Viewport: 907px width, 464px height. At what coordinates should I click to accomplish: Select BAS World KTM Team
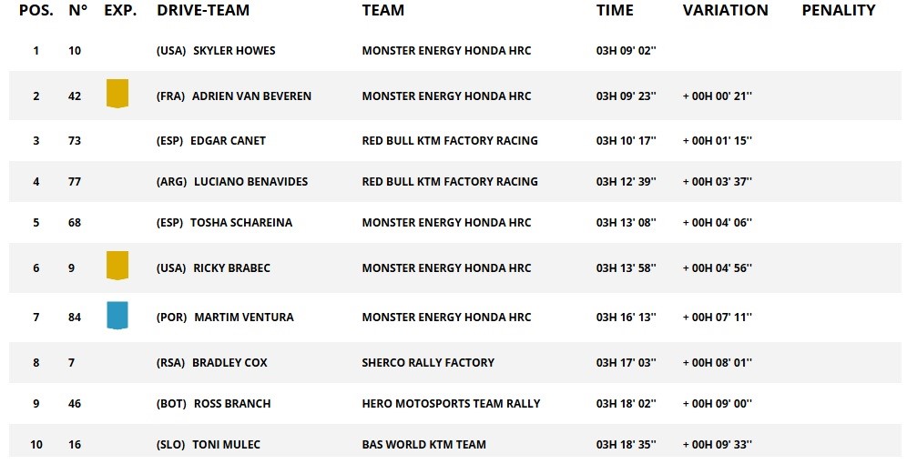(423, 445)
